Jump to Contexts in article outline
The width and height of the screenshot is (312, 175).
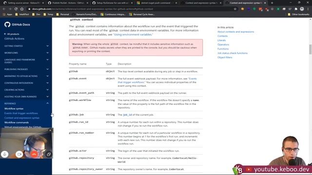point(222,36)
